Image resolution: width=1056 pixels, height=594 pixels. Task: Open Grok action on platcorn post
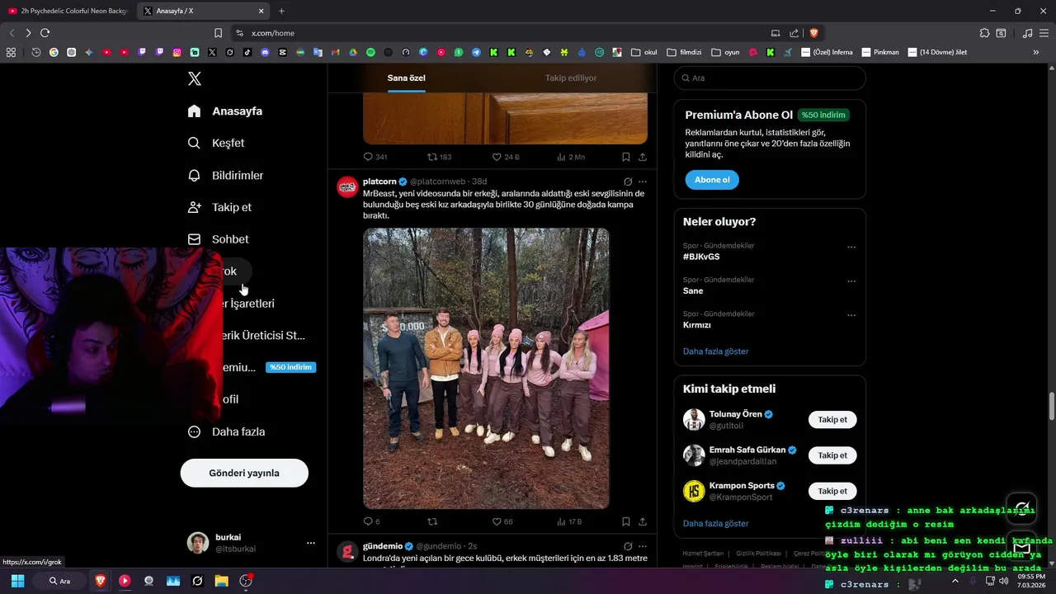click(x=628, y=181)
